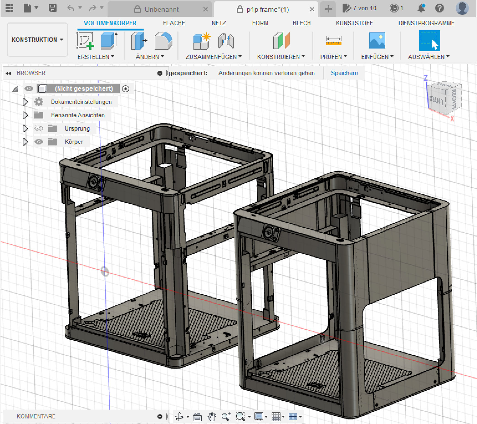Select the VOLUMENKÖRPER ribbon tab
This screenshot has height=424, width=477.
[x=110, y=23]
